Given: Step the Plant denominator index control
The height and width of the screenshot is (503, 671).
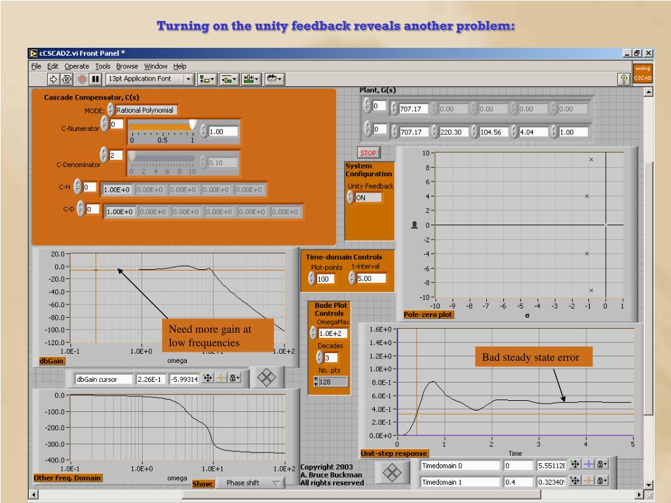Looking at the screenshot, I should coord(367,128).
